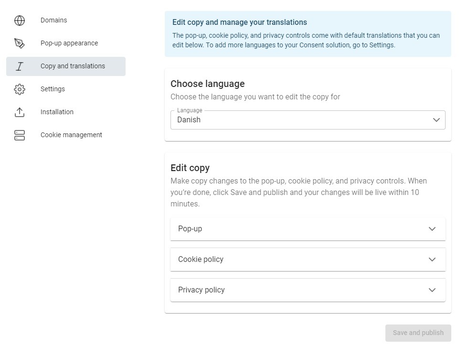Click the globe icon beside Domains
Image resolution: width=468 pixels, height=357 pixels.
pyautogui.click(x=20, y=21)
